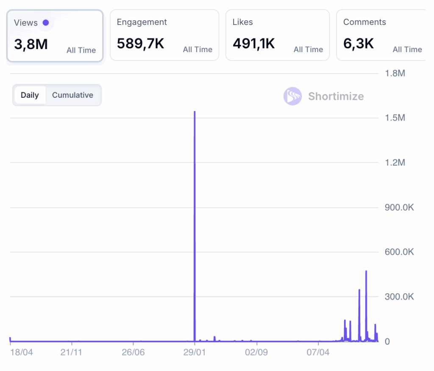Click the 07/04 date label

click(x=318, y=352)
